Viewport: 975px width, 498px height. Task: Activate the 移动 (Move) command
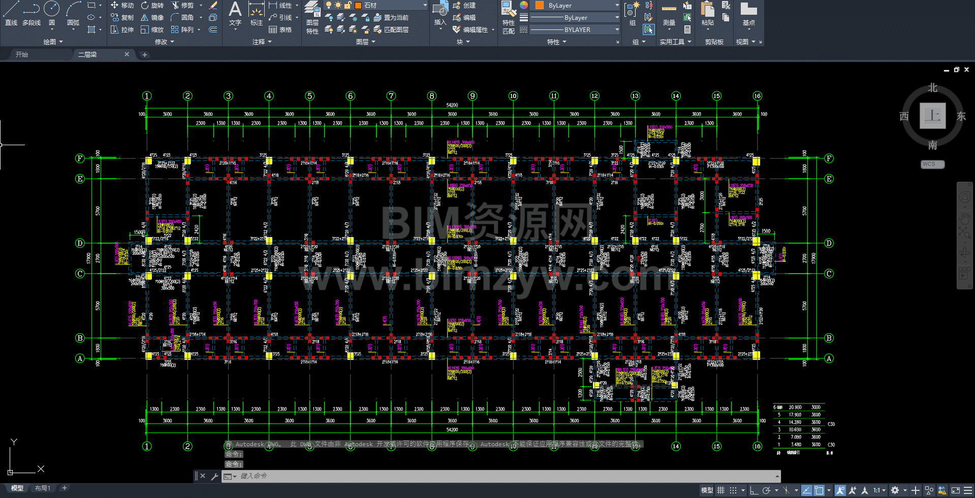pos(122,5)
